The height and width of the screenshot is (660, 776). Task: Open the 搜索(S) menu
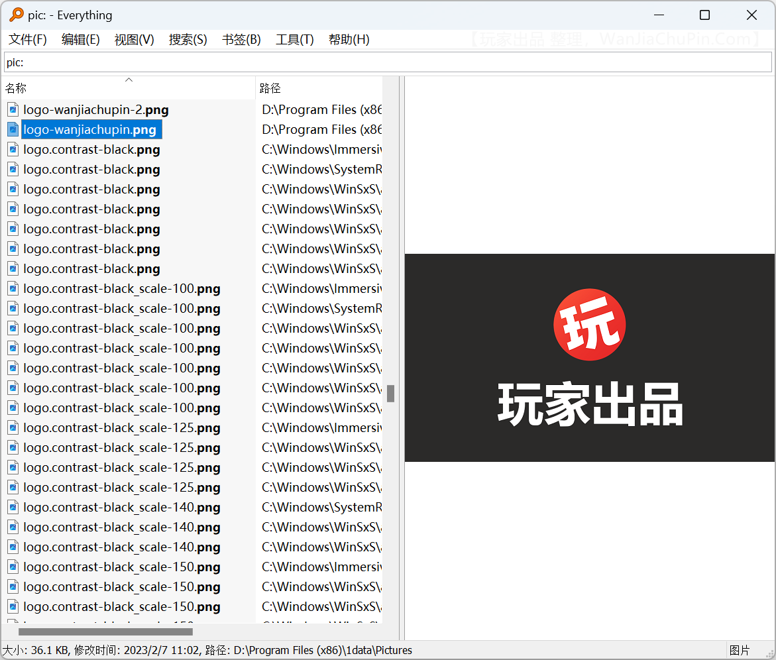click(x=188, y=40)
